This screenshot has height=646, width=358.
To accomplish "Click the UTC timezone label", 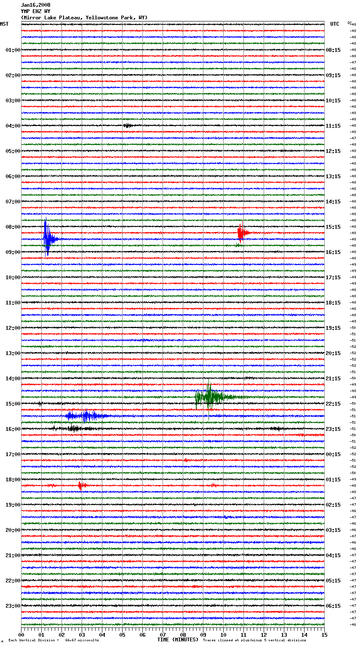I will pos(334,24).
